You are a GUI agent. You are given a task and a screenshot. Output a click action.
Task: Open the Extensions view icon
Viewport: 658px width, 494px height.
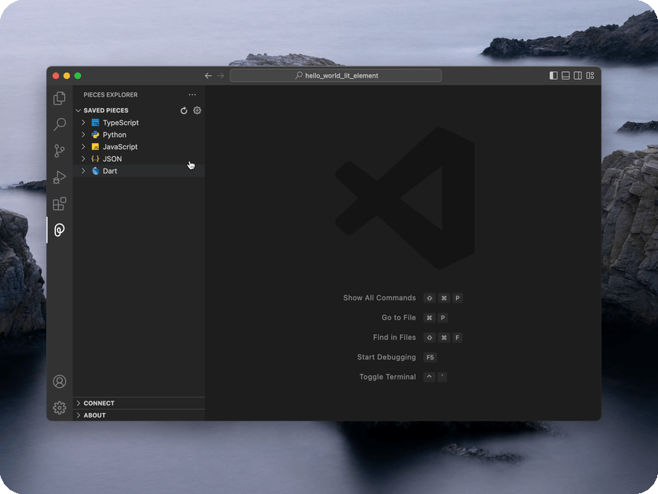click(60, 204)
